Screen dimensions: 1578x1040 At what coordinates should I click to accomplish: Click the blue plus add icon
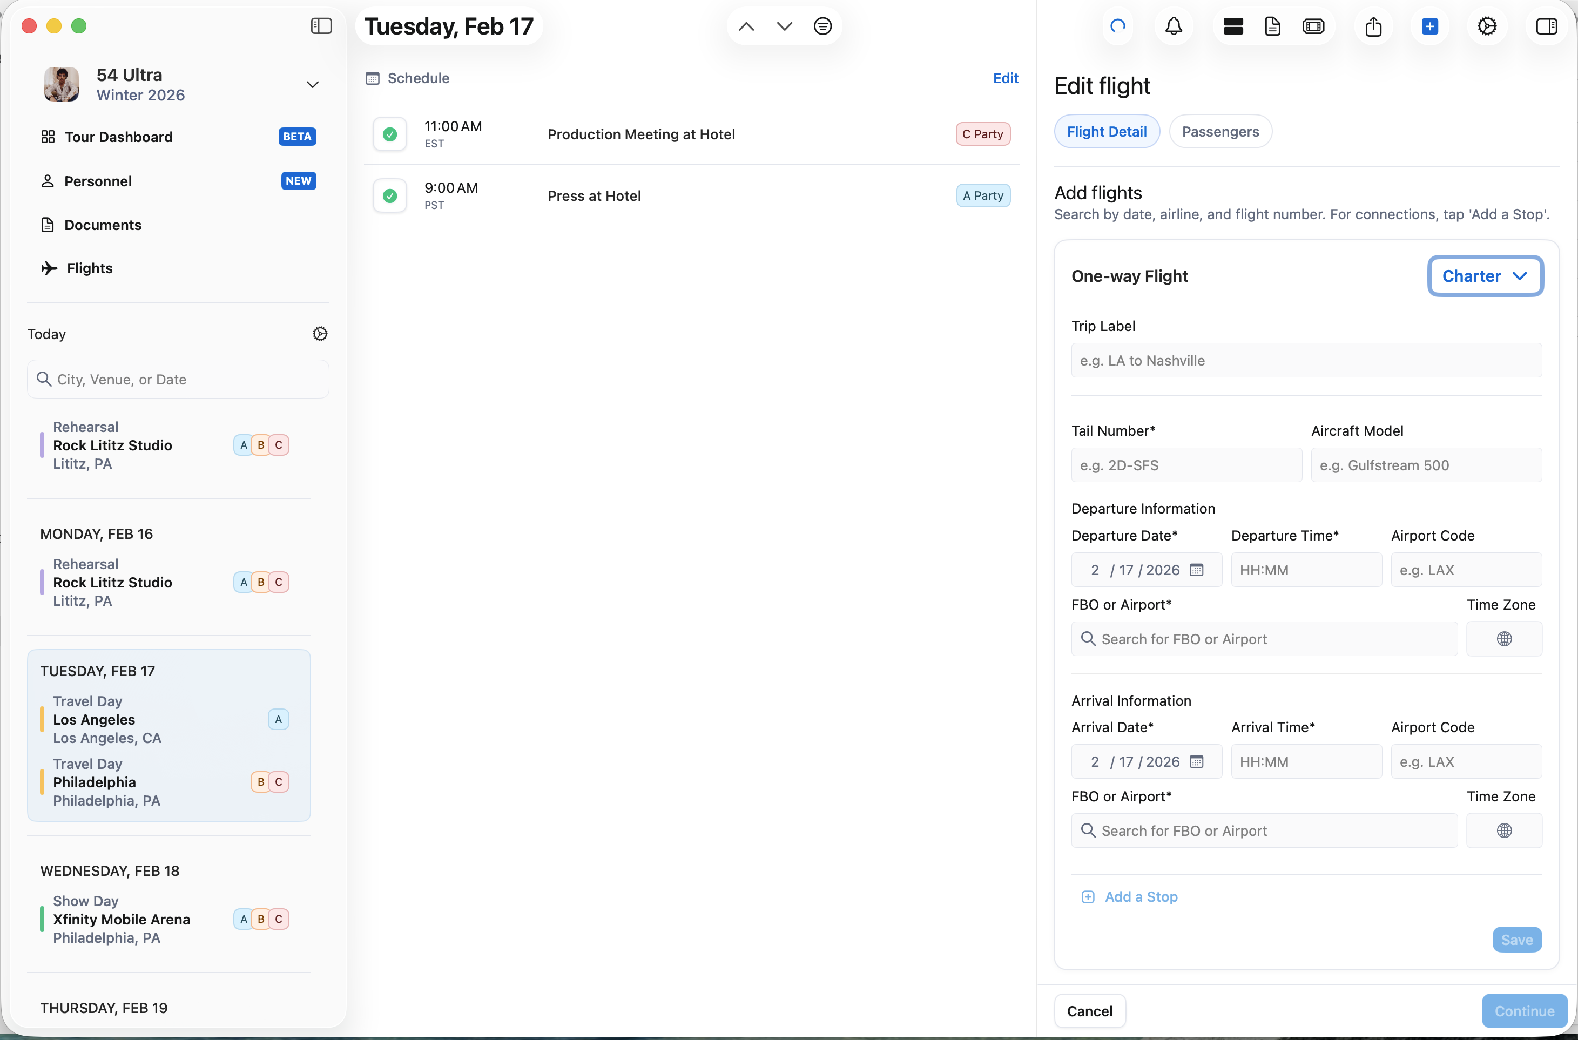[1429, 26]
